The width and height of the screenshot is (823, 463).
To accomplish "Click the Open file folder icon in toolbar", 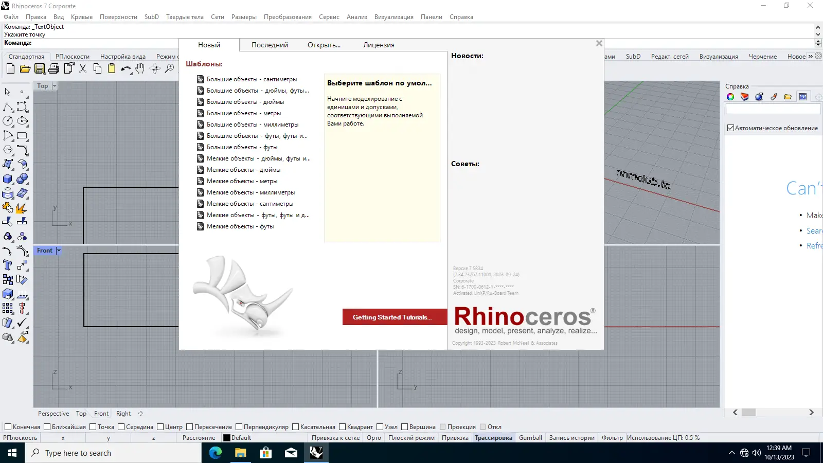I will point(25,68).
